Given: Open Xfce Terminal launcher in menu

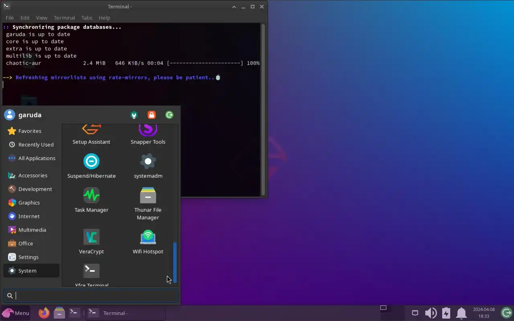Looking at the screenshot, I should point(91,275).
